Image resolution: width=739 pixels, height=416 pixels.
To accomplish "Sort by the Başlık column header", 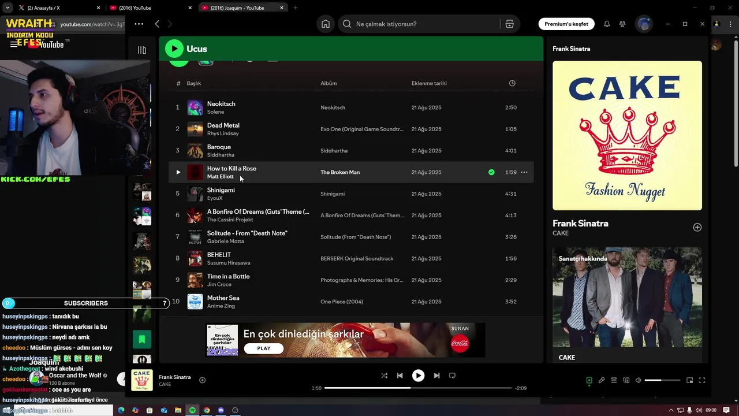I will pyautogui.click(x=194, y=83).
